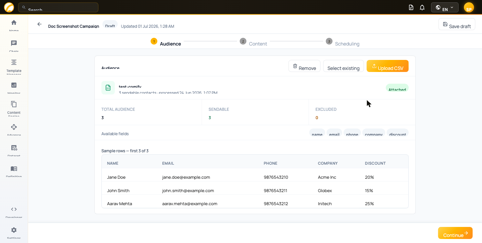Click the Globex company cell
The image size is (482, 243).
point(325,190)
